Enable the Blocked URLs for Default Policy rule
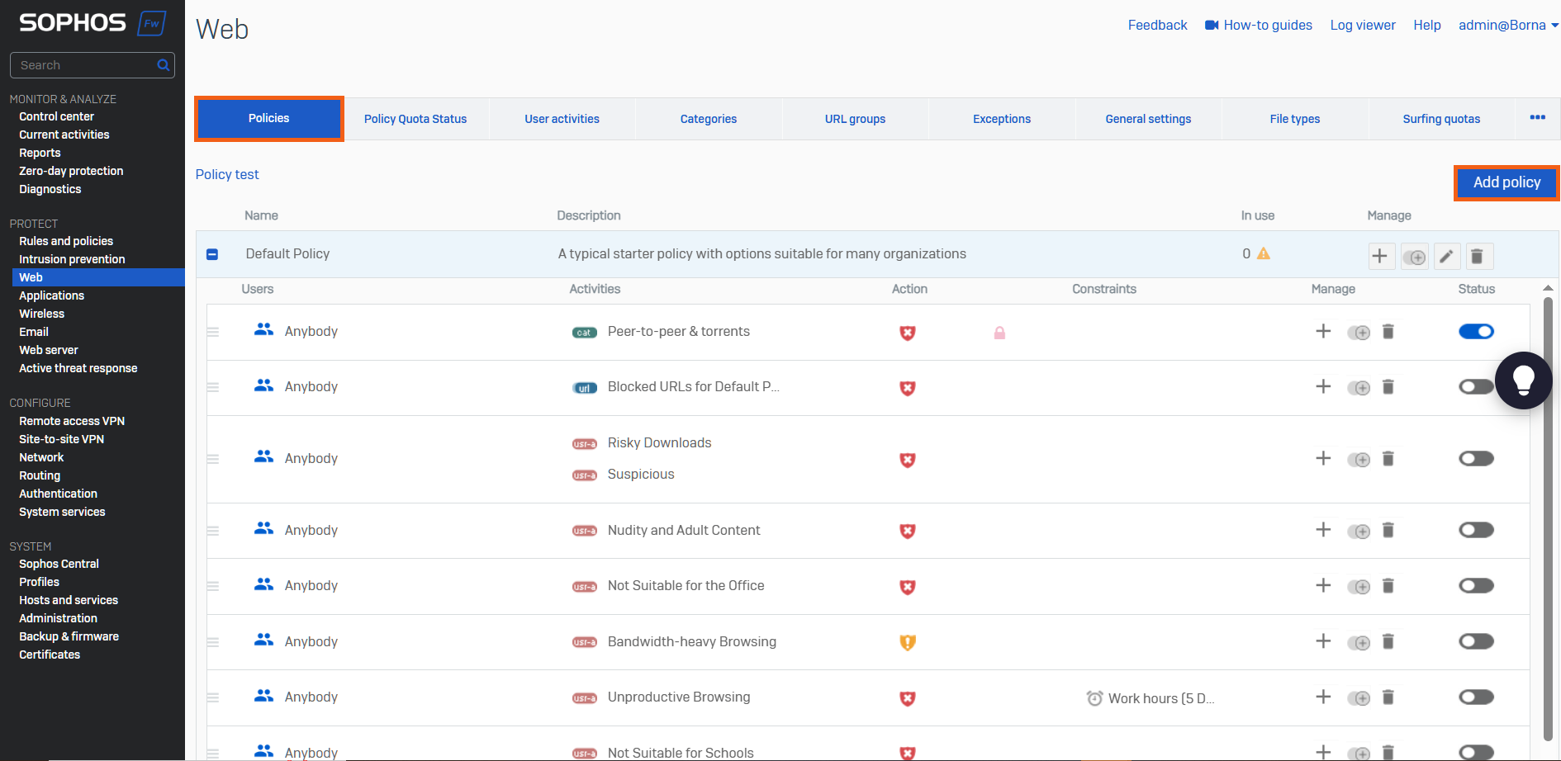 click(1477, 387)
